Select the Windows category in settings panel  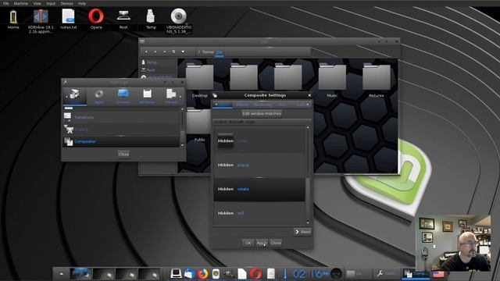tap(147, 97)
